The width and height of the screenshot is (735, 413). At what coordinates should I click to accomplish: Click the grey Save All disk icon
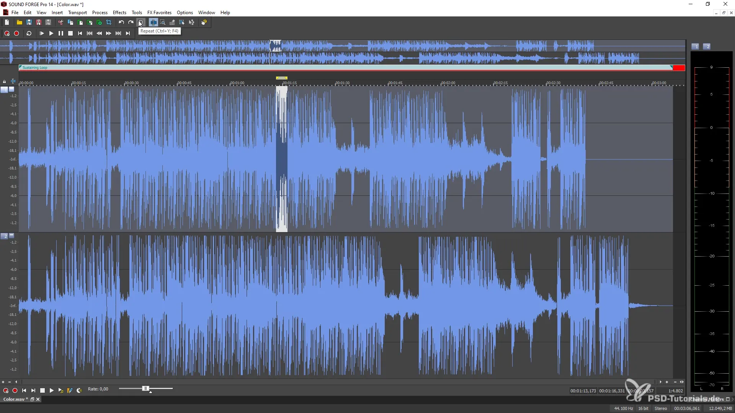pos(48,22)
